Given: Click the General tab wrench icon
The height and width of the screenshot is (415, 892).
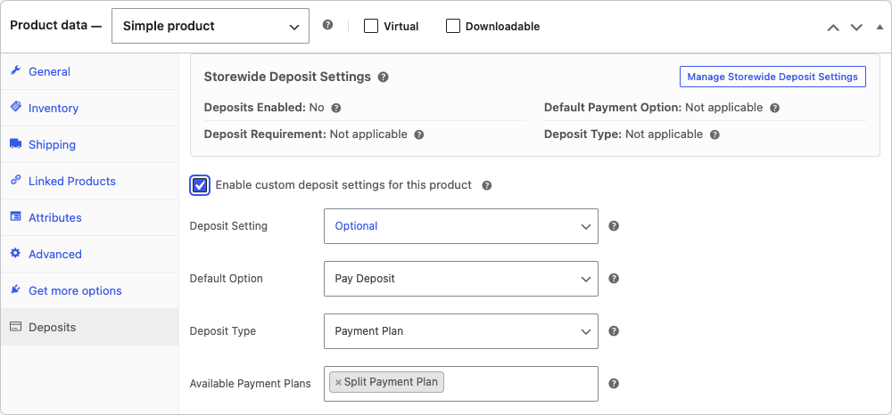Looking at the screenshot, I should 16,71.
